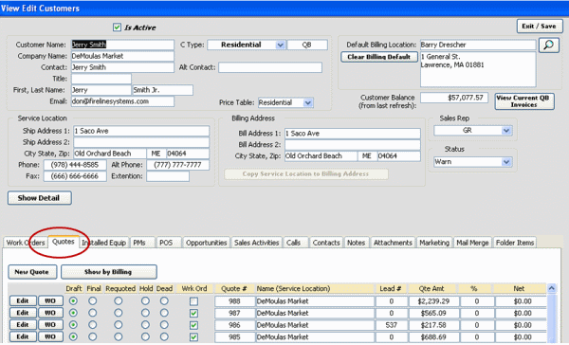Open the Attachments tab
Image resolution: width=569 pixels, height=345 pixels.
pyautogui.click(x=393, y=243)
